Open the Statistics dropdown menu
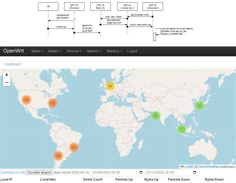 click(x=114, y=51)
